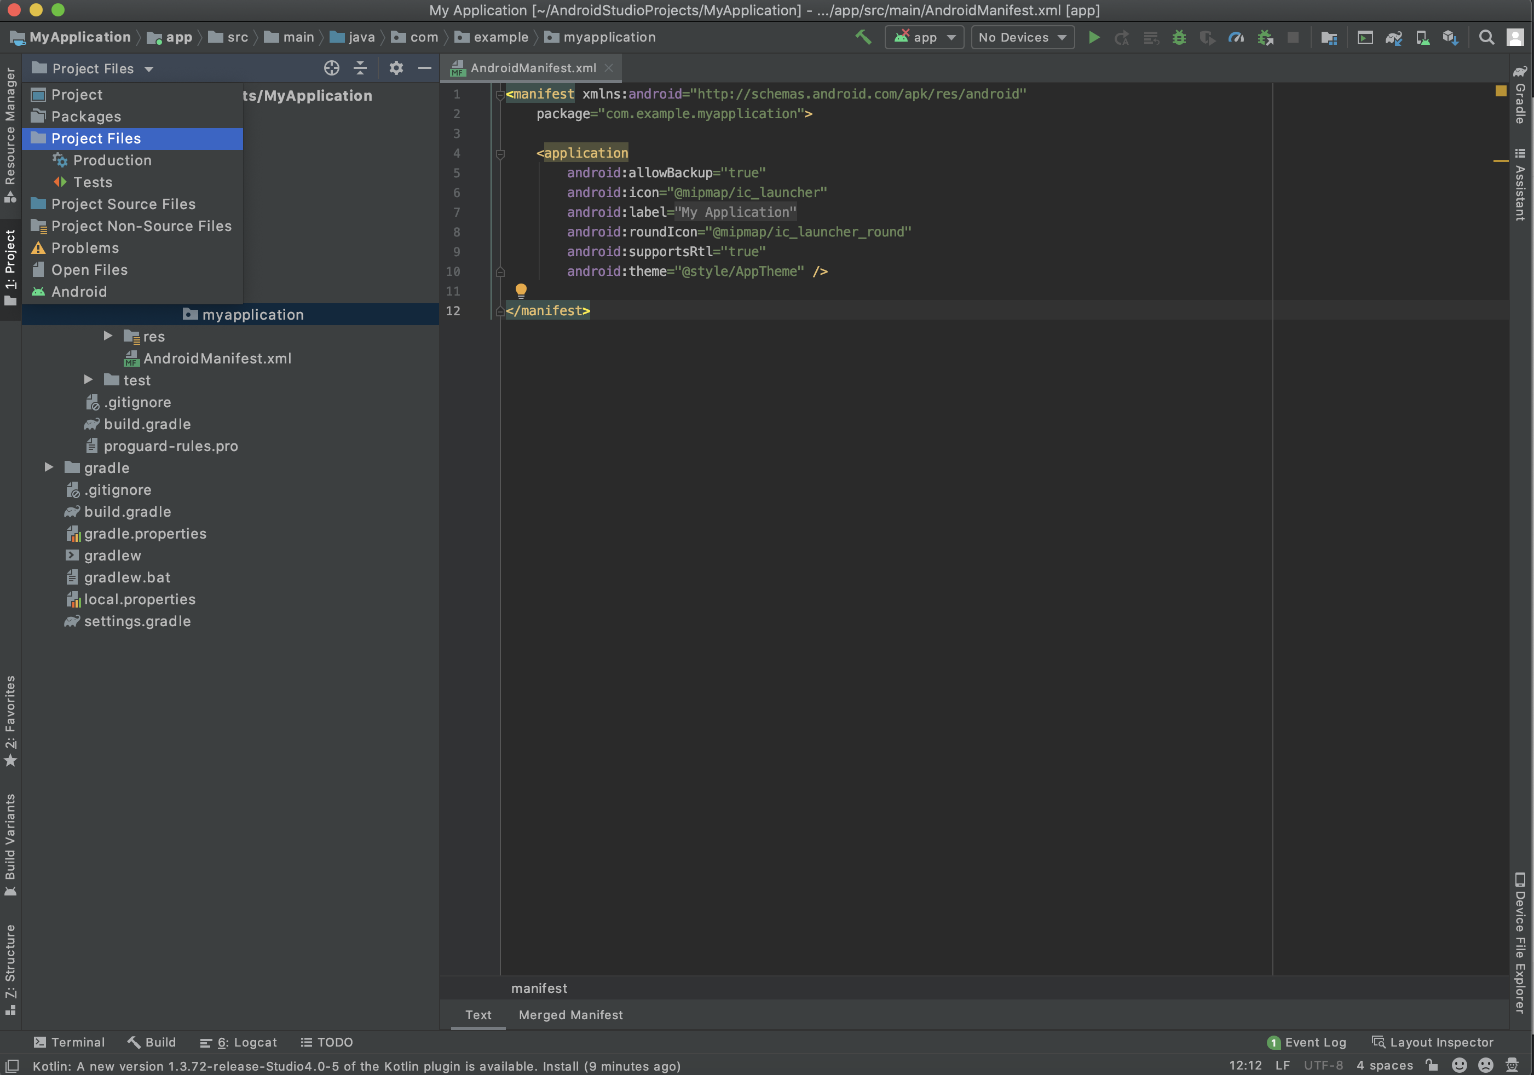Click the green Run app button
This screenshot has height=1075, width=1534.
(x=1094, y=37)
